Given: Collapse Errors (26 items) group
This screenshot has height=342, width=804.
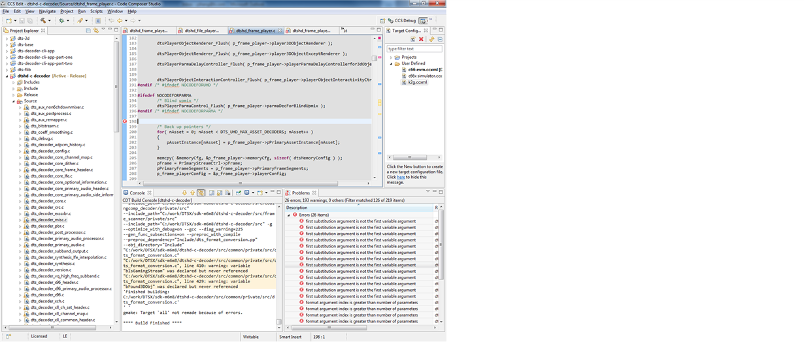Looking at the screenshot, I should (x=289, y=215).
